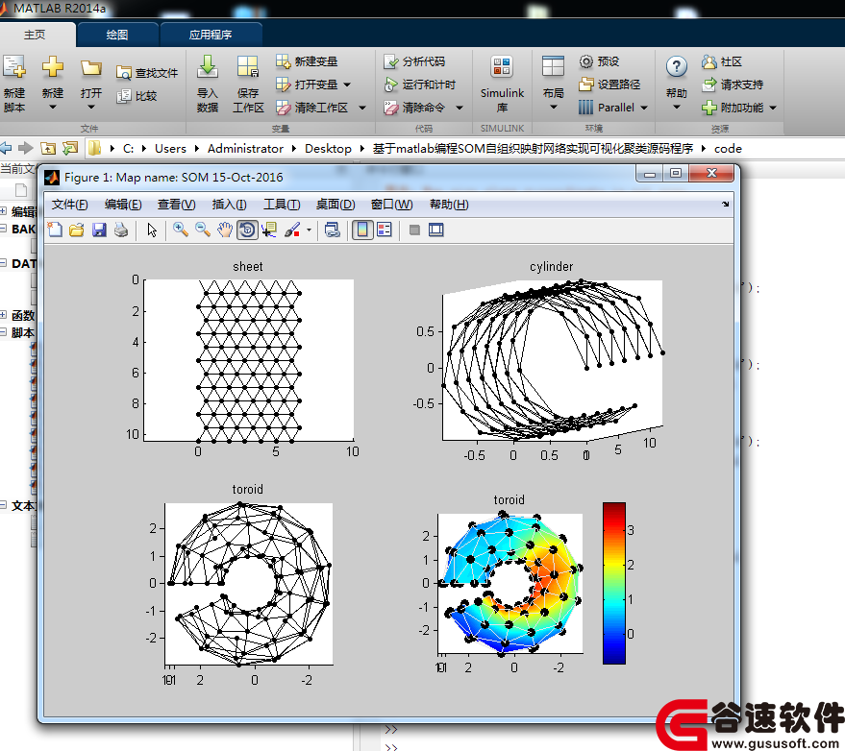Activate the Zoom Out magnifier tool

point(203,230)
